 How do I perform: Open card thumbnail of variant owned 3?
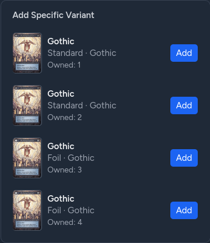coord(27,158)
